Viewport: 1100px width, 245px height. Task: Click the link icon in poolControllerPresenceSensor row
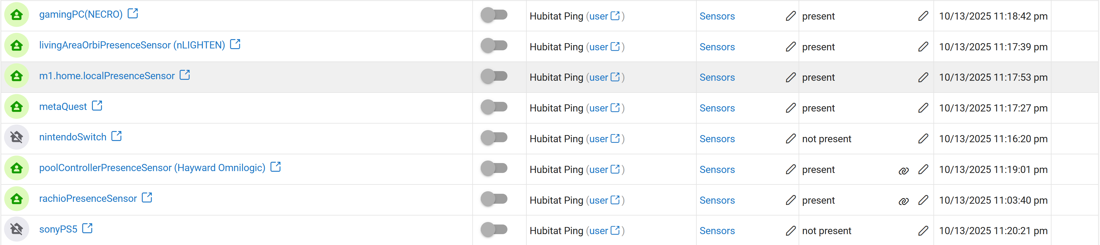tap(903, 171)
